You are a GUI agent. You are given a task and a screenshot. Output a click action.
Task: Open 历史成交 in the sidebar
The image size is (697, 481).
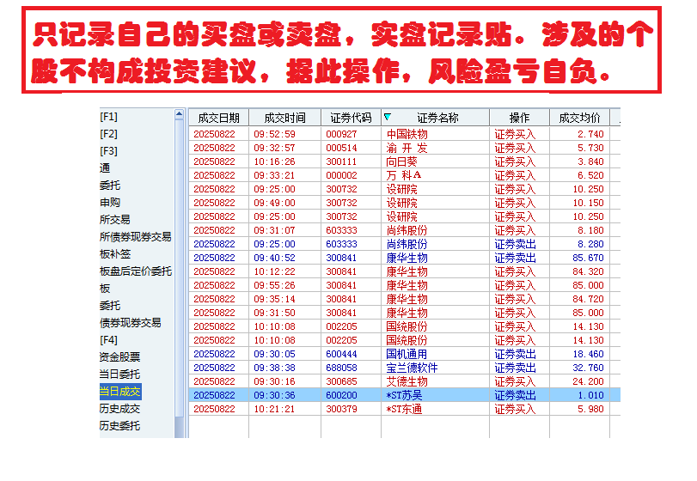point(120,409)
